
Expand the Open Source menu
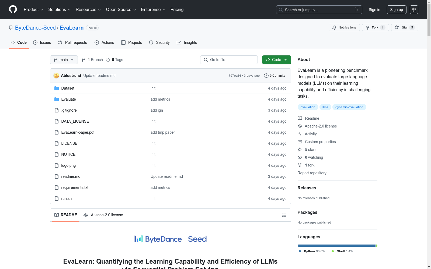click(x=121, y=10)
